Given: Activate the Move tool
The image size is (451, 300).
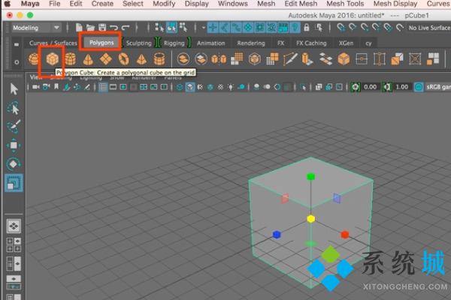Looking at the screenshot, I should pos(14,145).
